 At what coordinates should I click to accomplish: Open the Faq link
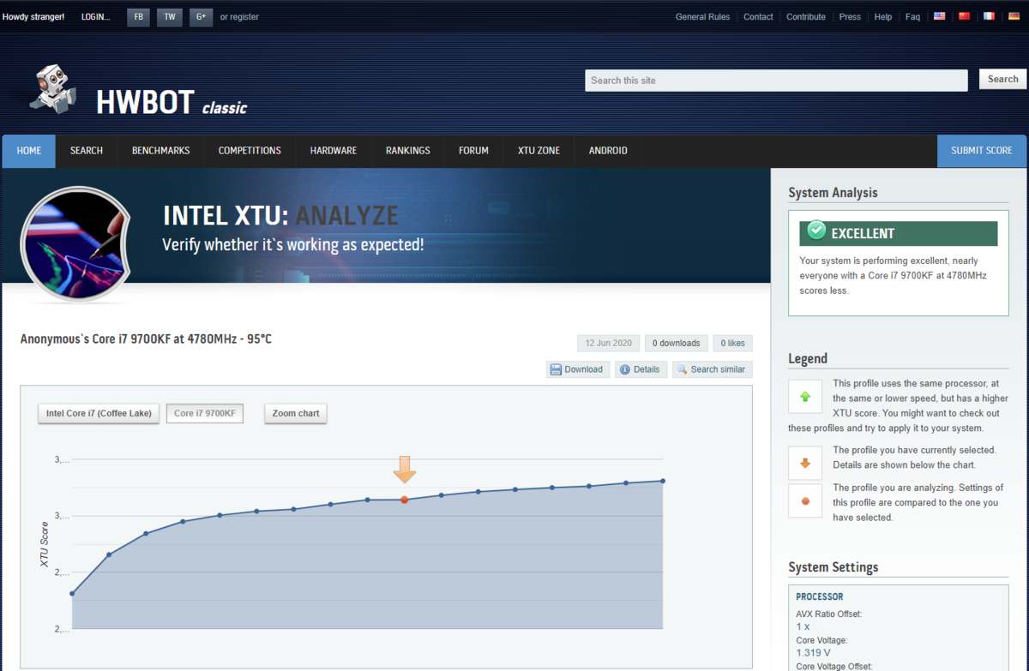(x=912, y=16)
